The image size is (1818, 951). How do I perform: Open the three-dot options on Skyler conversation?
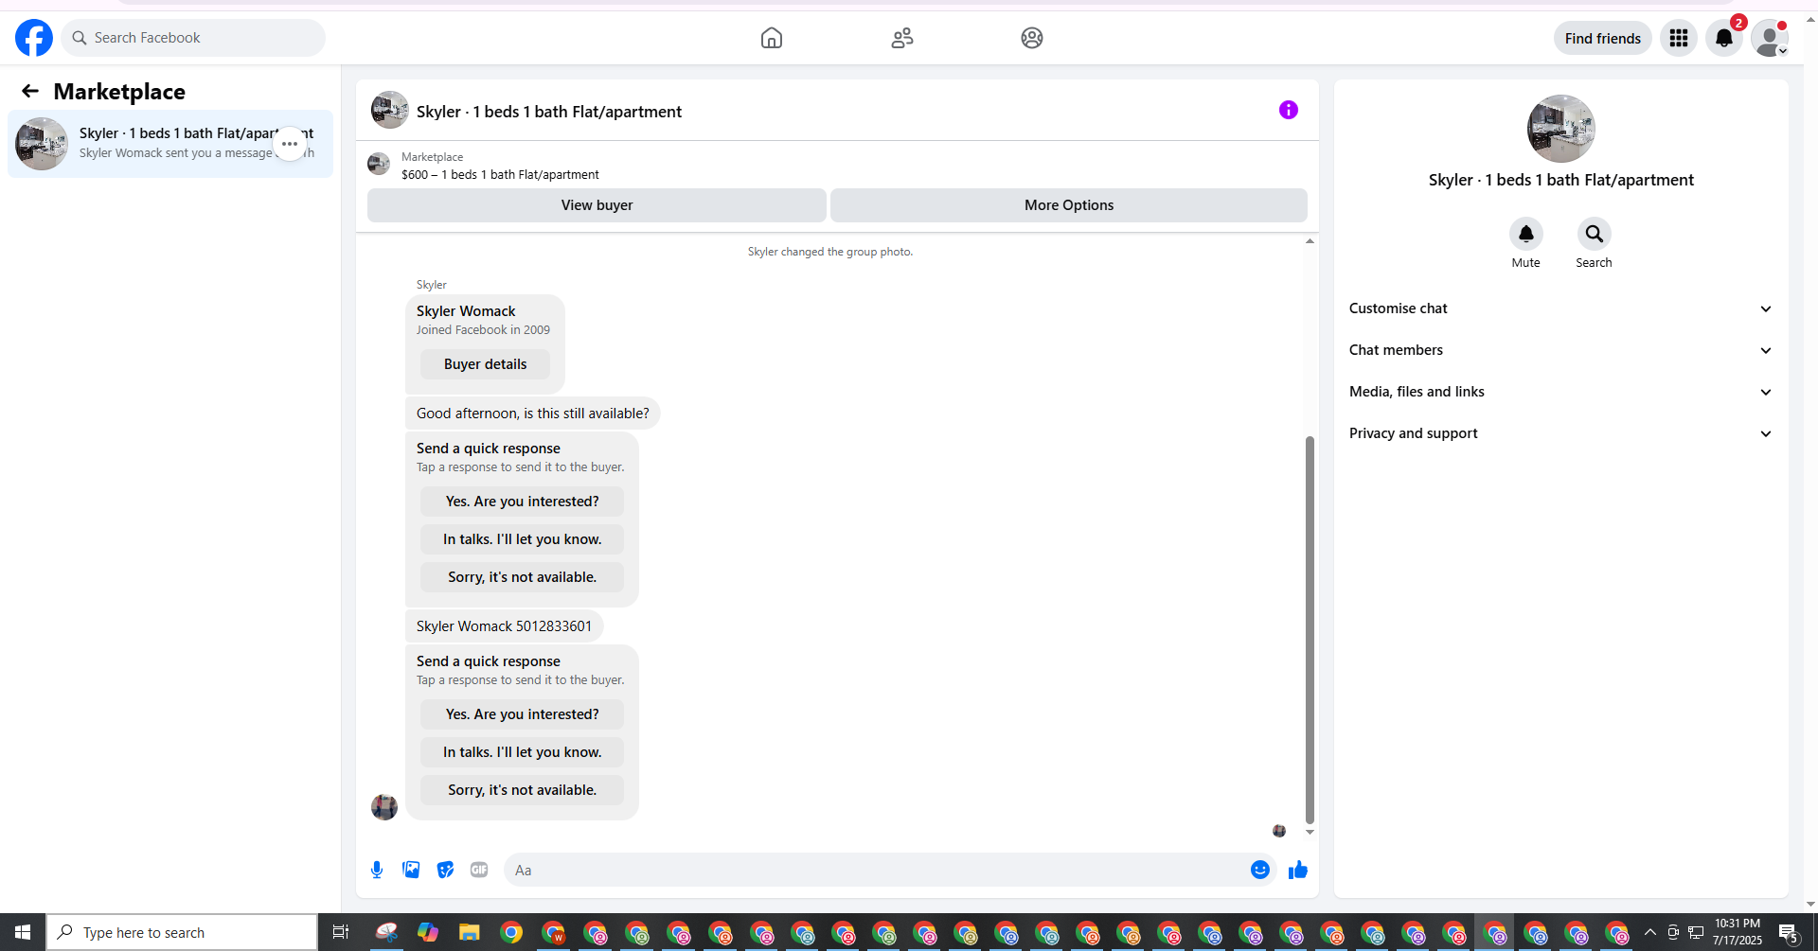(x=290, y=144)
